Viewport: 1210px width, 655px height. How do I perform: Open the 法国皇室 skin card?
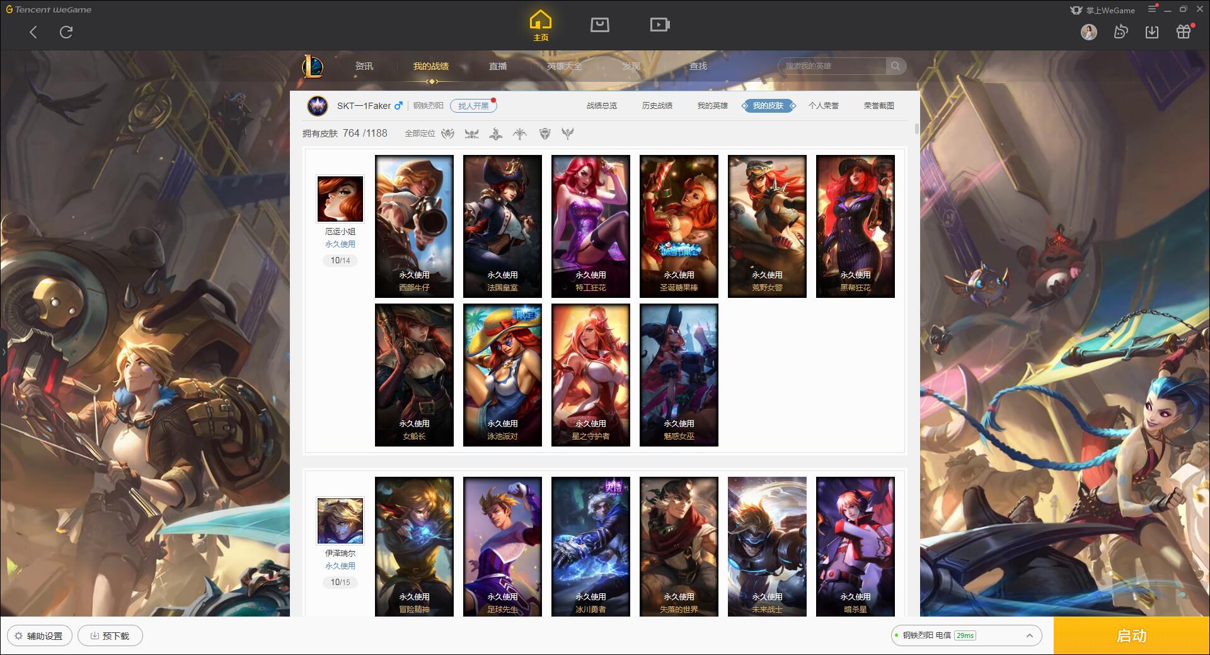point(502,226)
